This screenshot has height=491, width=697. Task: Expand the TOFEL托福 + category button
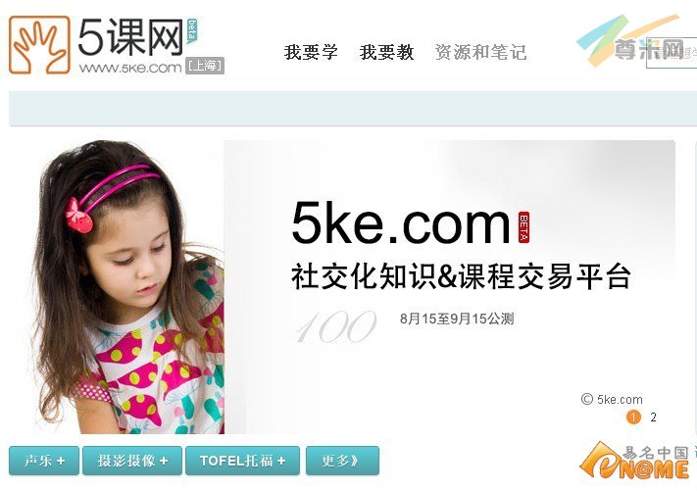[x=243, y=461]
